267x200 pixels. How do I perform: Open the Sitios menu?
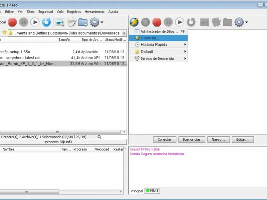coord(30,12)
